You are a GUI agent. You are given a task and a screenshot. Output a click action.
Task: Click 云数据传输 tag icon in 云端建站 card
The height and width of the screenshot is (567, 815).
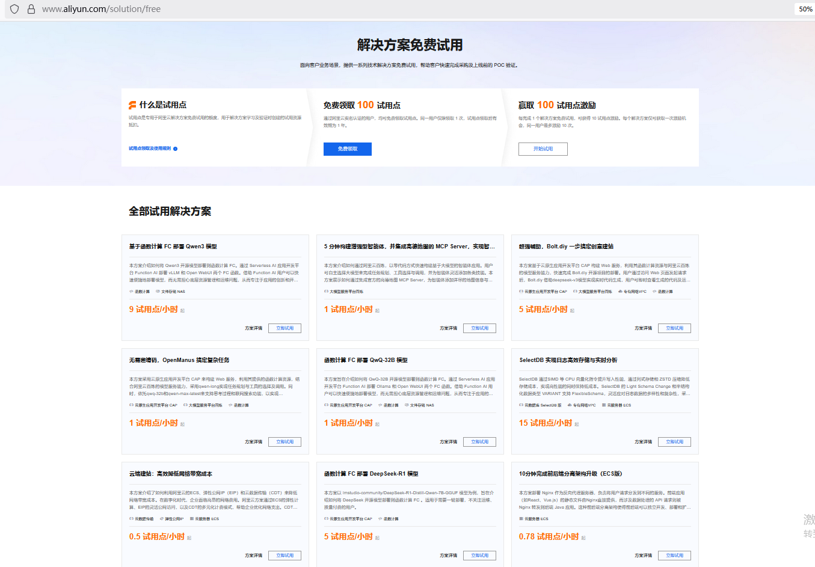131,519
